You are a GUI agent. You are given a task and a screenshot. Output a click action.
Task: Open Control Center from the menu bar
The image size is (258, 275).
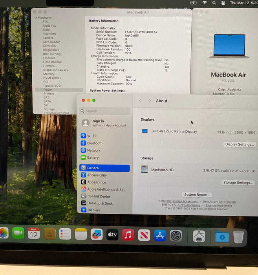pos(223,3)
